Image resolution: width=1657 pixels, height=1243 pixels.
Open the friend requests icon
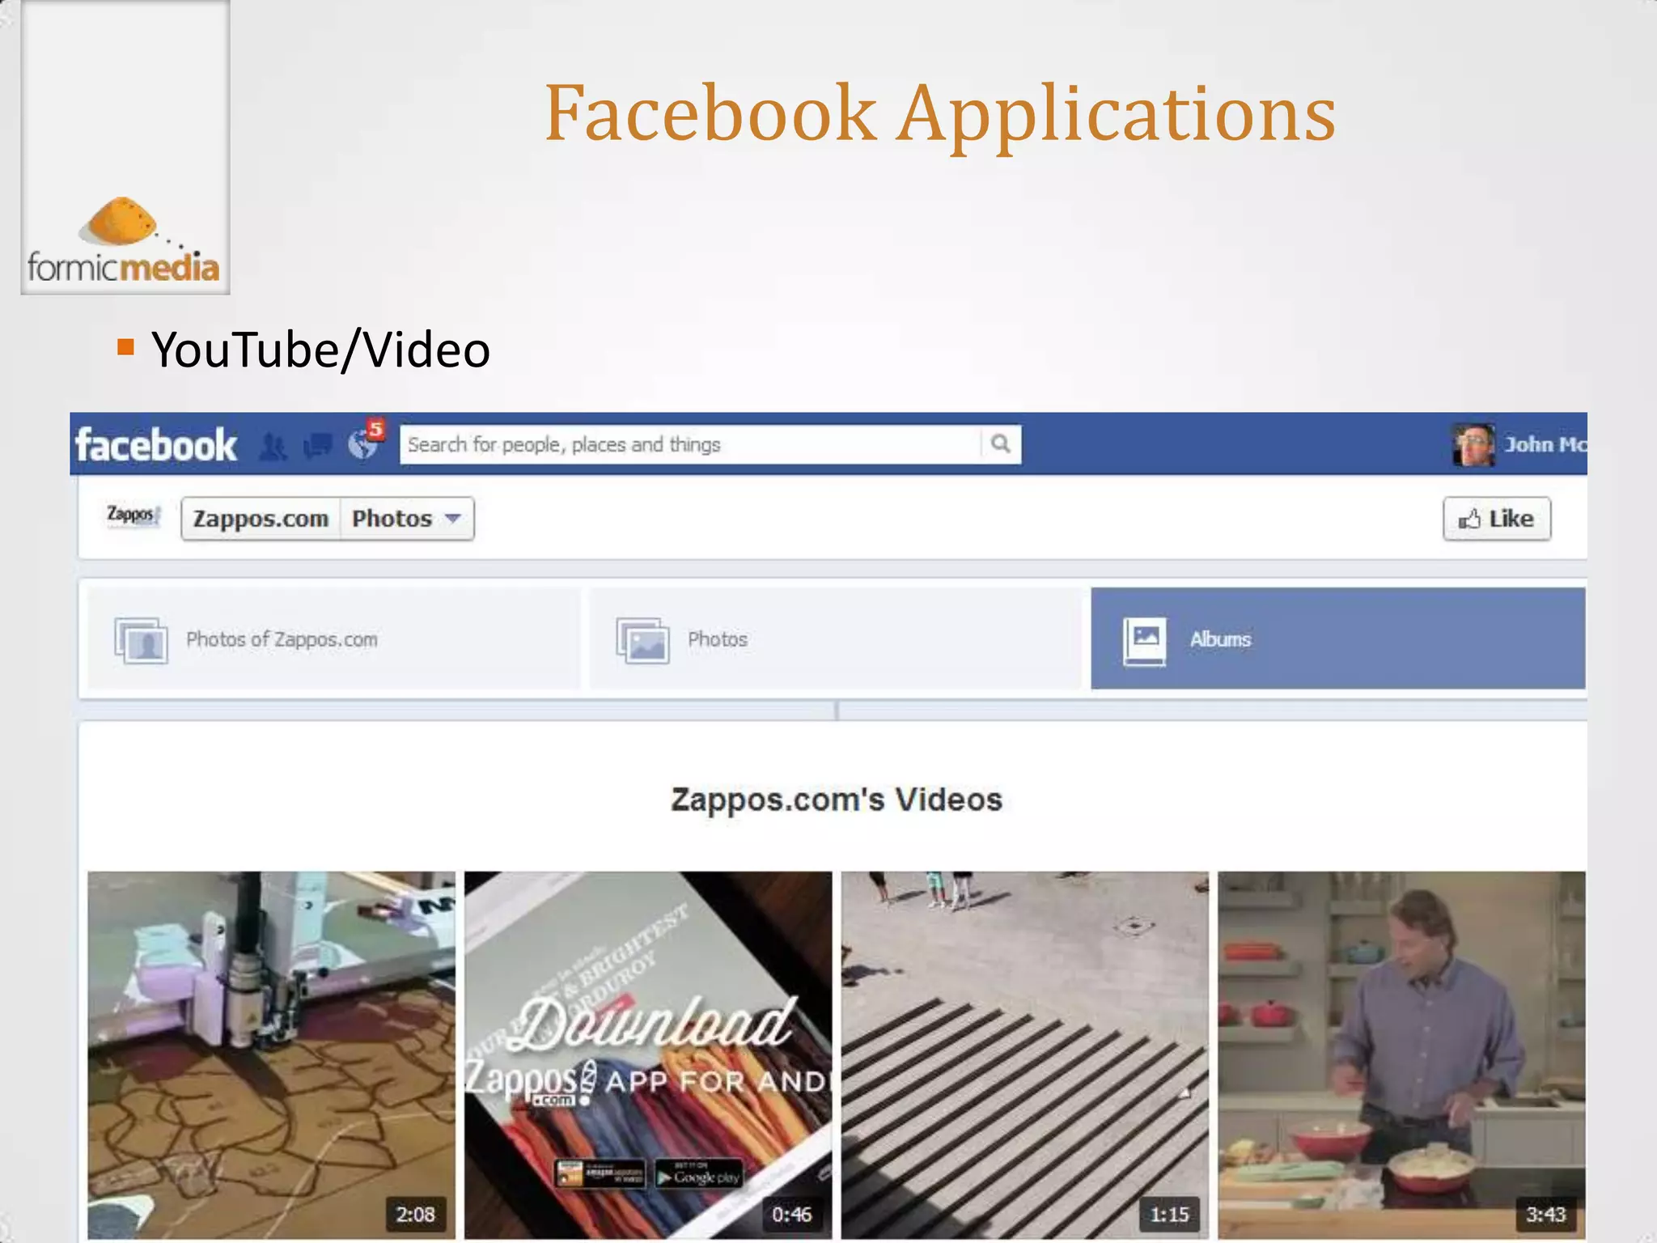coord(273,446)
